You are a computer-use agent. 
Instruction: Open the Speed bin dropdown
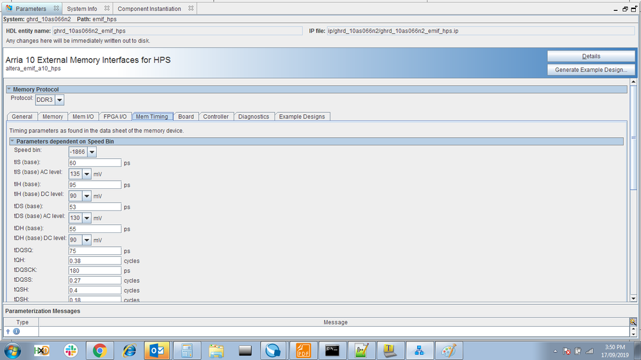(x=92, y=152)
